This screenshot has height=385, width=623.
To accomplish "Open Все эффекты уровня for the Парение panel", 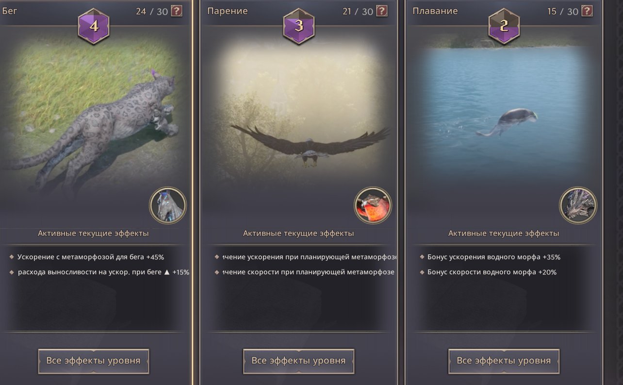I will coord(299,361).
